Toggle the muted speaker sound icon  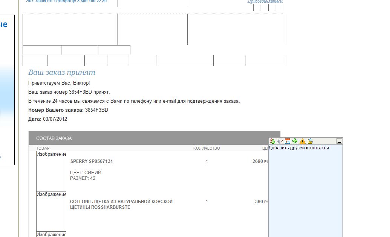(280, 141)
